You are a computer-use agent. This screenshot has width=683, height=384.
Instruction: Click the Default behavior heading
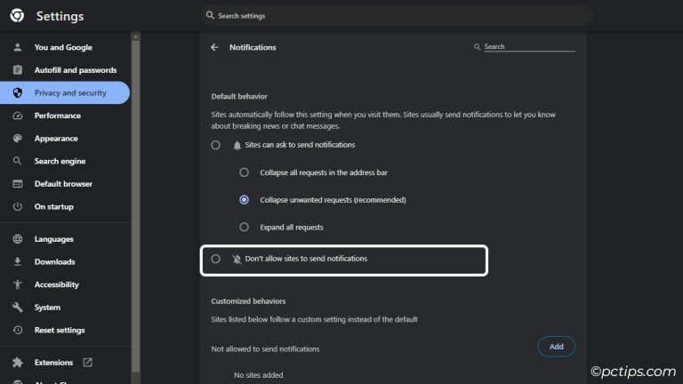tap(239, 96)
